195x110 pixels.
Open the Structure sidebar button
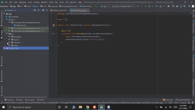point(2,91)
